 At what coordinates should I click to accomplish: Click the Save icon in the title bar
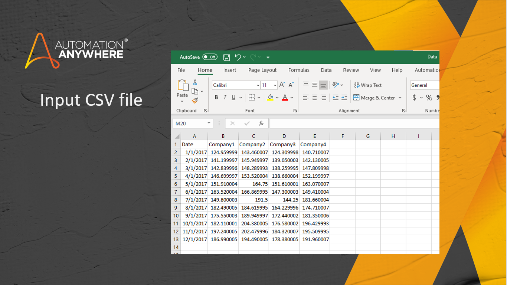click(x=226, y=57)
